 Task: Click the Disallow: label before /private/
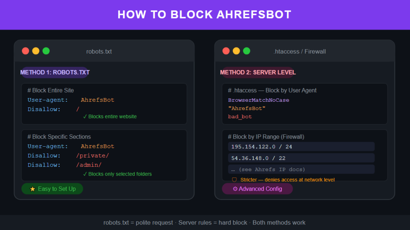tap(44, 156)
